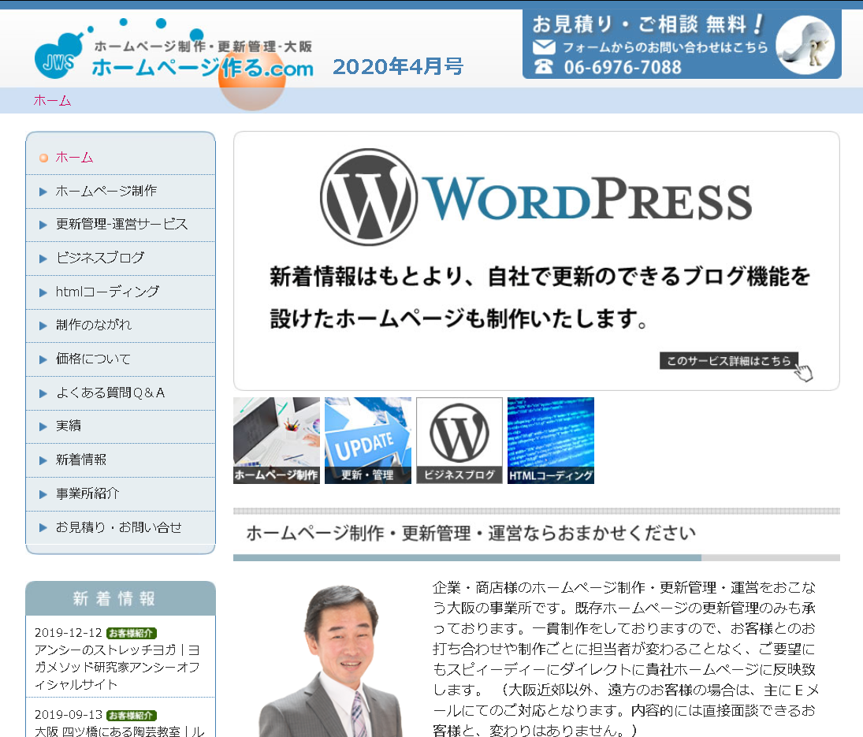Click the arrow icon beside 更新管理-運営サービス
This screenshot has height=737, width=863.
pos(43,225)
